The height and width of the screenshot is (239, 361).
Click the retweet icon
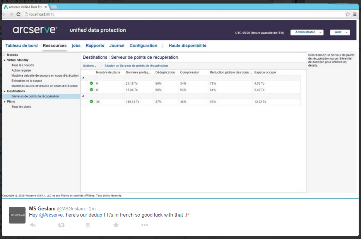point(61,225)
